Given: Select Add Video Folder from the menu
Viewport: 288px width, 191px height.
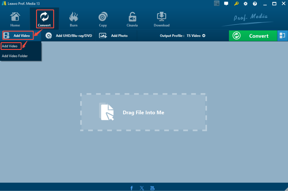Looking at the screenshot, I should [14, 56].
